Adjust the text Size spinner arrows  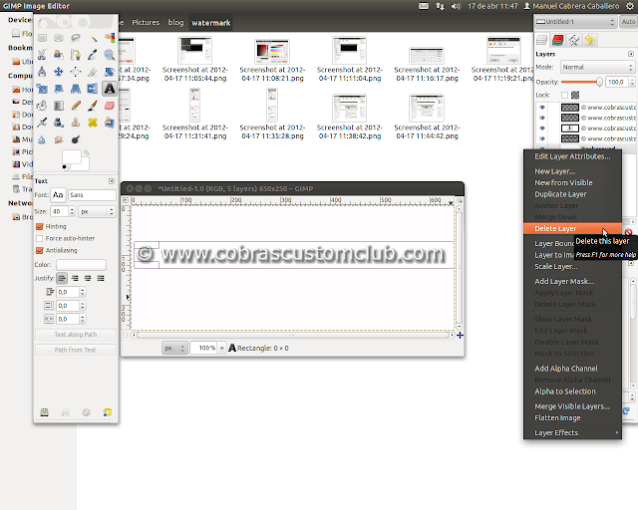tap(72, 211)
